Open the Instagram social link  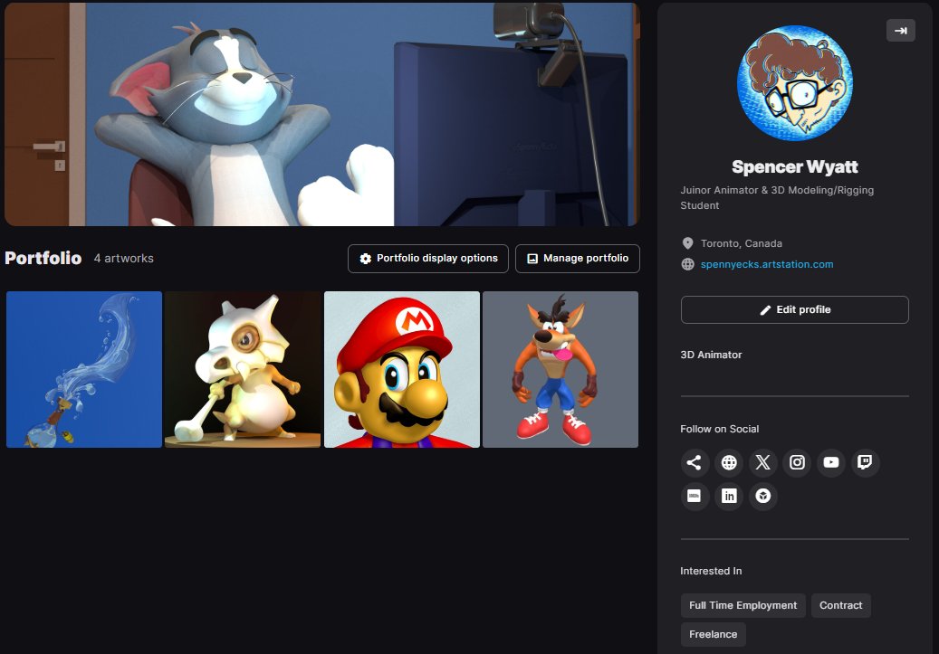point(797,462)
